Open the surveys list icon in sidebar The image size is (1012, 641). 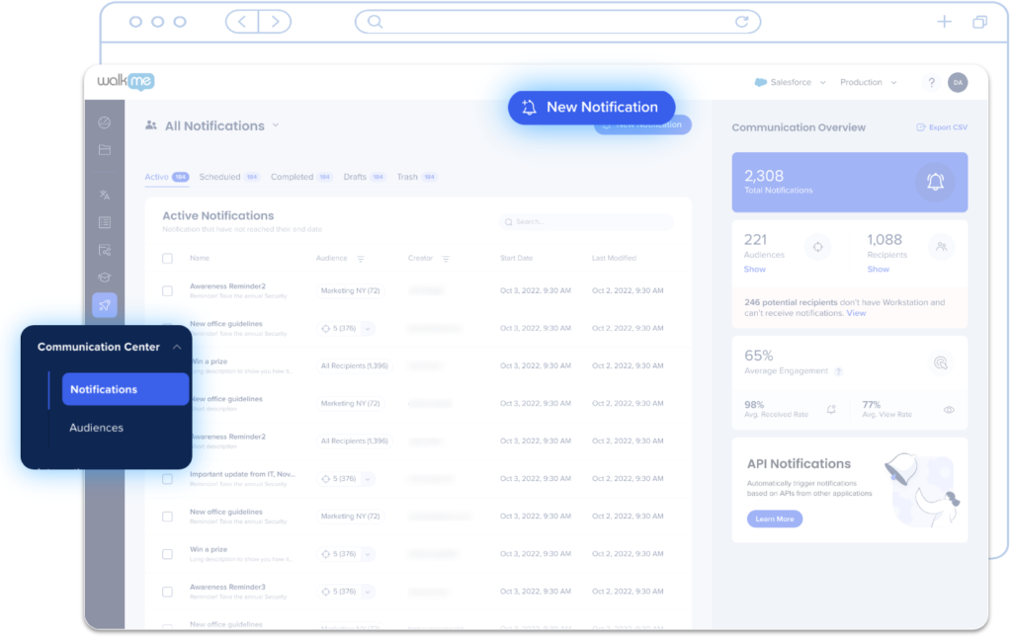[105, 222]
